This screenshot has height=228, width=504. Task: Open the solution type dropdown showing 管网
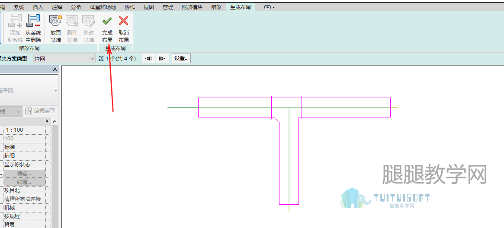point(64,59)
